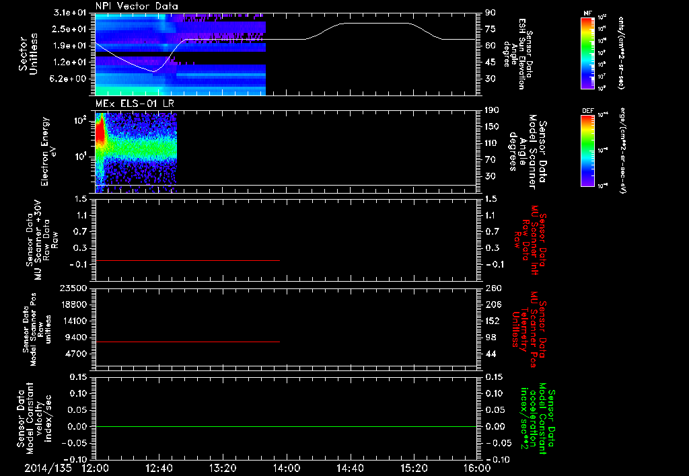Click the 16:00 time axis label

[477, 468]
